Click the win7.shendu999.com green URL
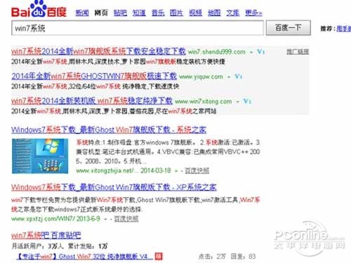This screenshot has height=263, width=351. 217,52
